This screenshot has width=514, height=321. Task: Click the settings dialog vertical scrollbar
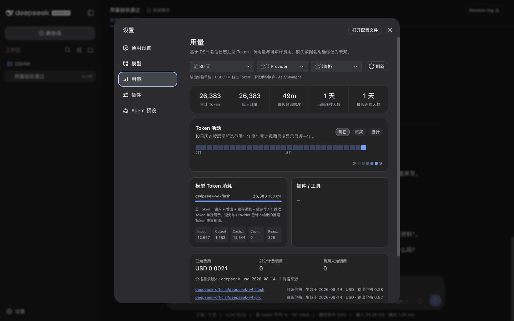click(398, 146)
